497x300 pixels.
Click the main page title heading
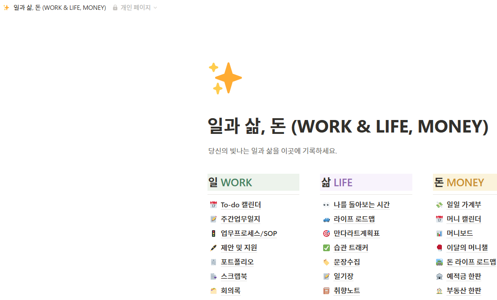(348, 126)
